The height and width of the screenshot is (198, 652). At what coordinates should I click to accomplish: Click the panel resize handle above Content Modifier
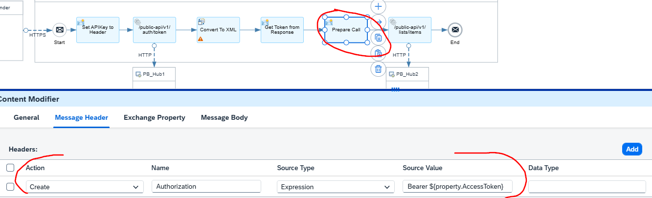[x=395, y=89]
